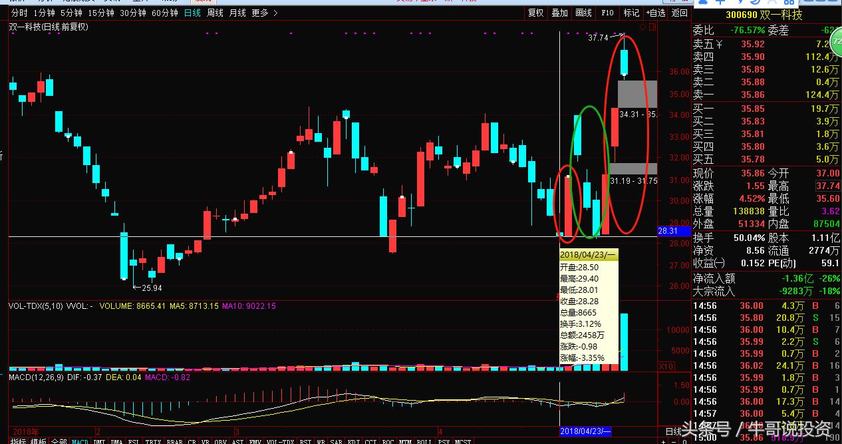Select the 1分钟 period tab

44,13
